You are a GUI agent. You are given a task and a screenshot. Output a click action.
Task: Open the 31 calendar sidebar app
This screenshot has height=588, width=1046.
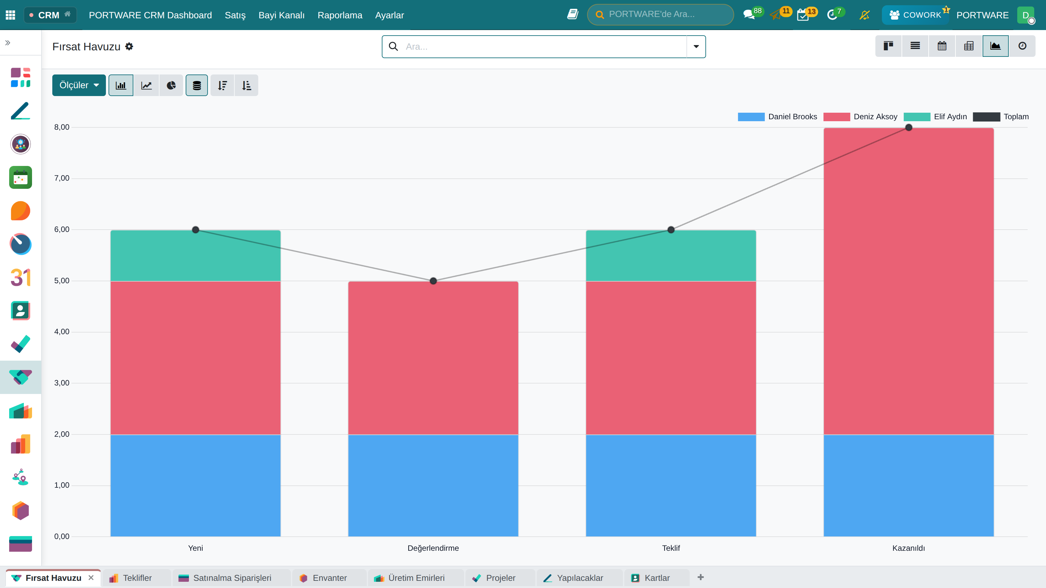pos(20,278)
